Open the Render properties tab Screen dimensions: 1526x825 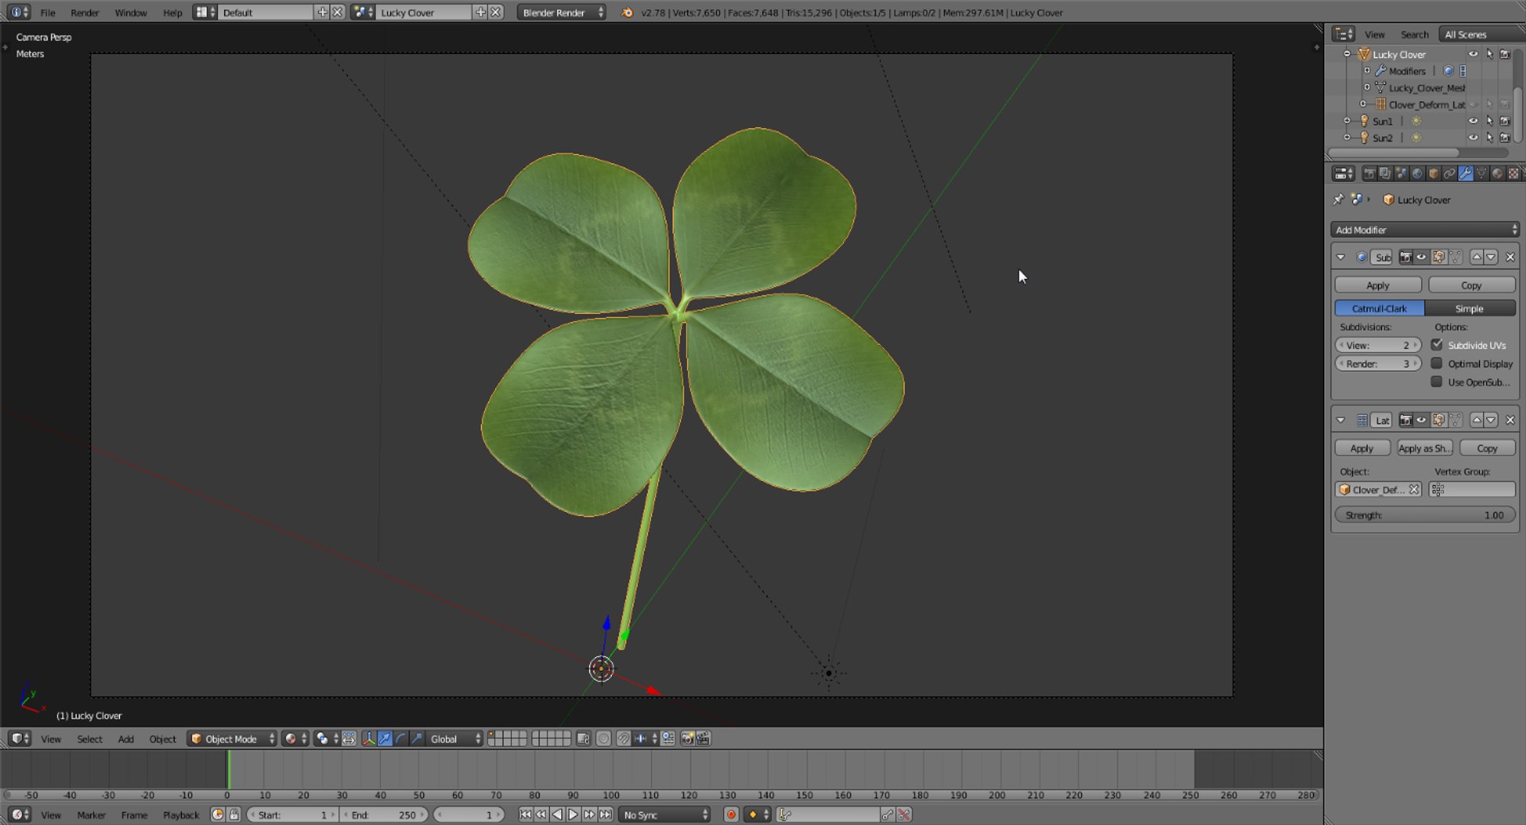pyautogui.click(x=1369, y=173)
